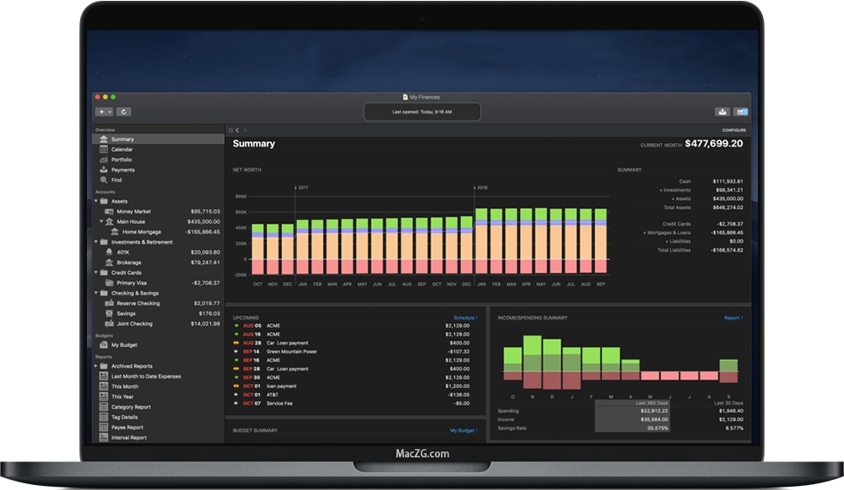The height and width of the screenshot is (490, 844).
Task: Open My Budget from the Budgets section
Action: click(x=121, y=345)
